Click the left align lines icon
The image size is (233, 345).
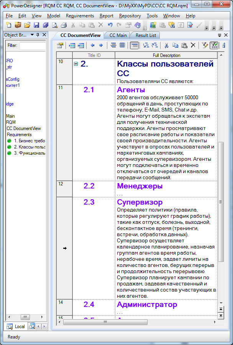[x=113, y=45]
